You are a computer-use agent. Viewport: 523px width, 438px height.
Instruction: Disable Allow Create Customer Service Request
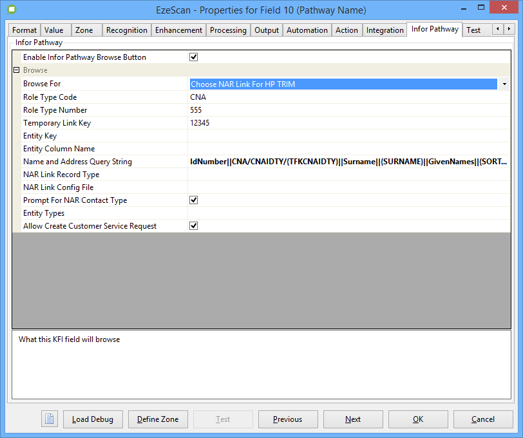[x=193, y=226]
